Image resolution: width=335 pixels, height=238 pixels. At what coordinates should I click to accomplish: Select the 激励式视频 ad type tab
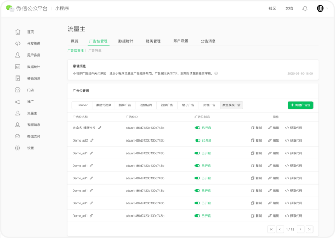[104, 105]
